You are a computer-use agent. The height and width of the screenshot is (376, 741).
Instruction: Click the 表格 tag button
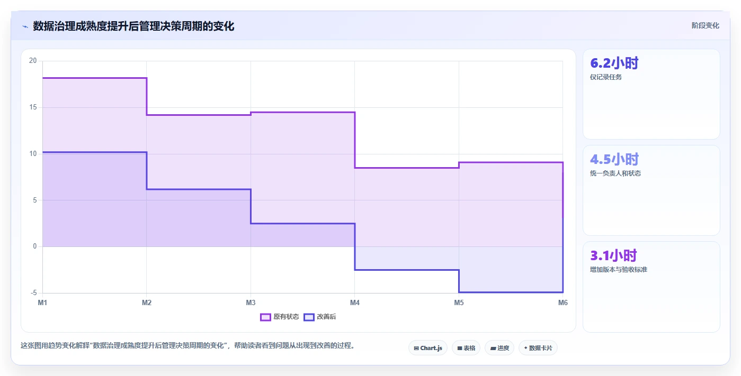[466, 348]
